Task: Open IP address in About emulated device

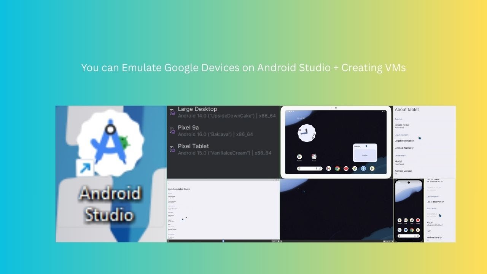Action: [x=171, y=238]
